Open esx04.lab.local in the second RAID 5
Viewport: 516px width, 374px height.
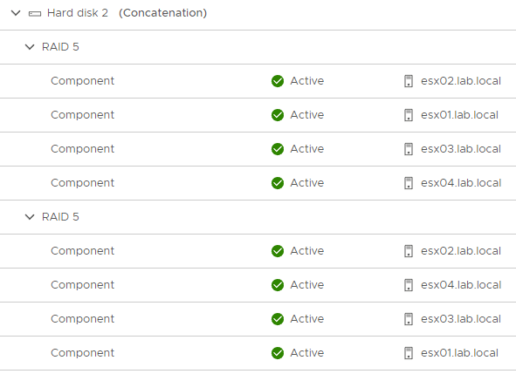pos(461,285)
